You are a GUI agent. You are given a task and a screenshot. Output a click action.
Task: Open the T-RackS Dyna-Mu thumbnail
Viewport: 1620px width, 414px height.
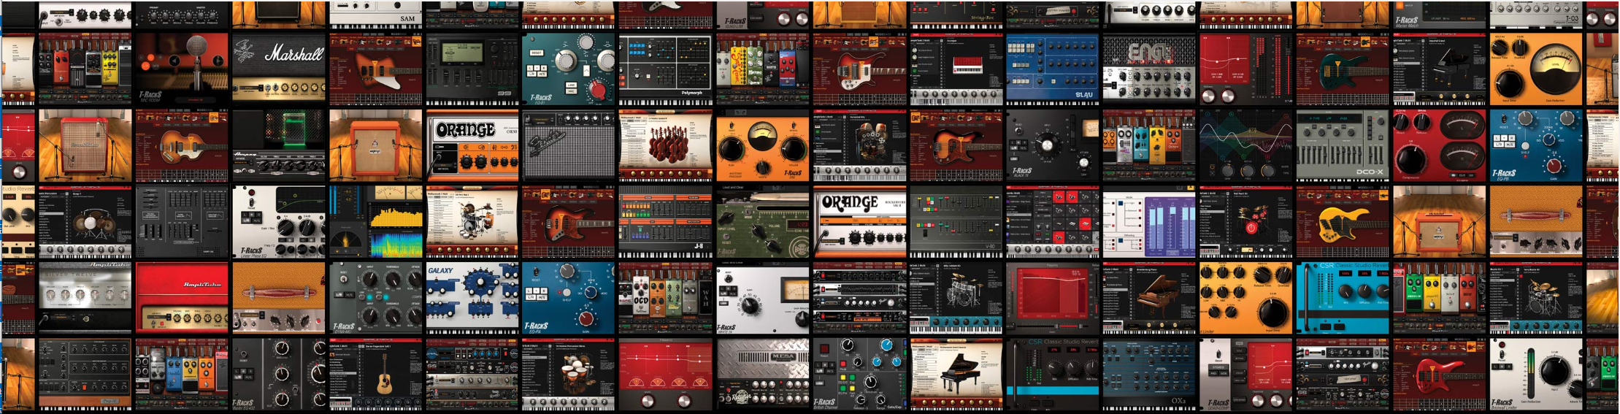[x=375, y=298]
